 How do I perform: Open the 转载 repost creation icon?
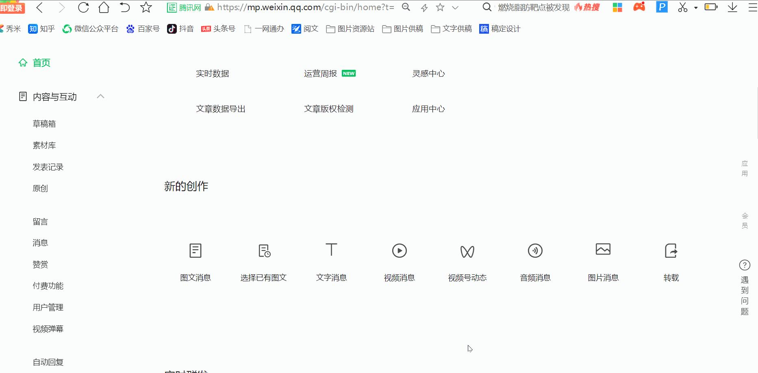(x=671, y=250)
